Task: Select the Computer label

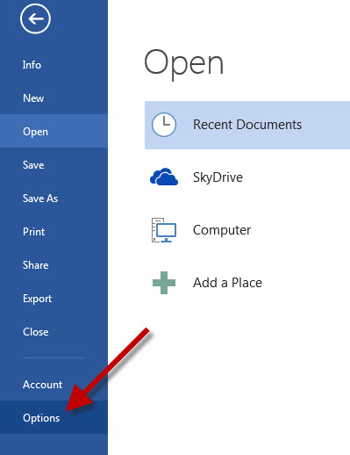Action: tap(222, 230)
